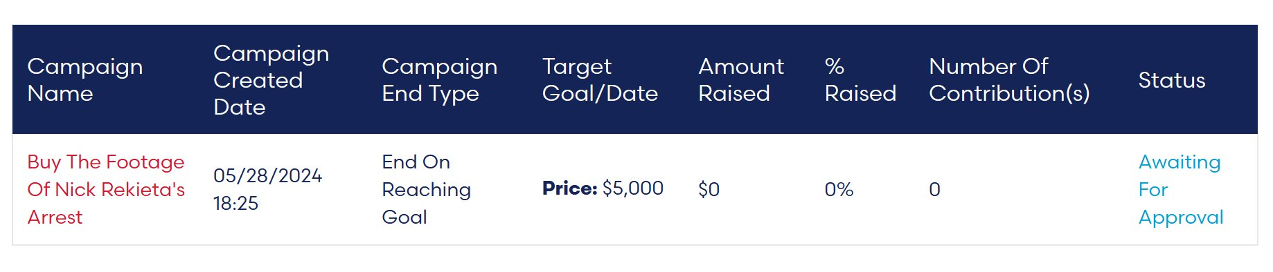Click the 0% raised value
The image size is (1273, 272).
pos(839,189)
